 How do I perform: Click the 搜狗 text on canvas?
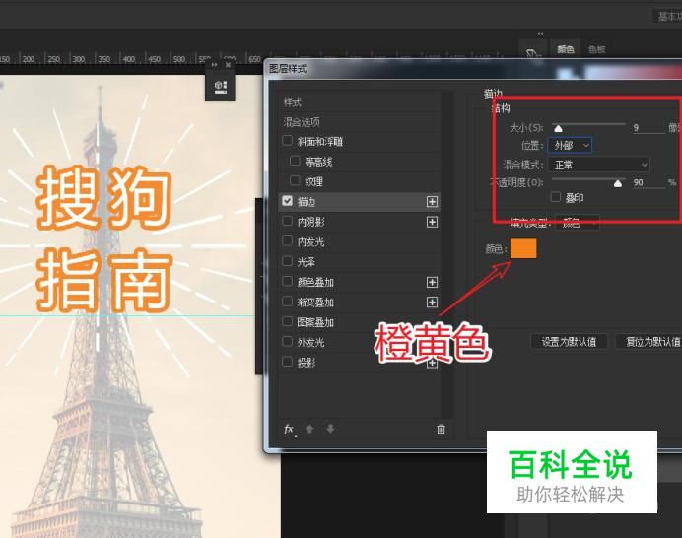pos(103,198)
